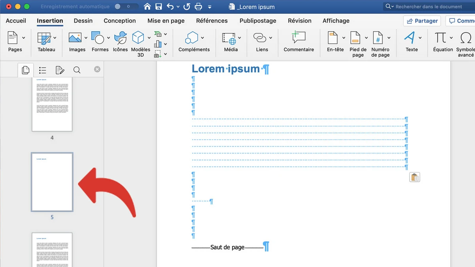Expand the Undo history dropdown arrow
Image resolution: width=475 pixels, height=267 pixels.
pos(178,7)
